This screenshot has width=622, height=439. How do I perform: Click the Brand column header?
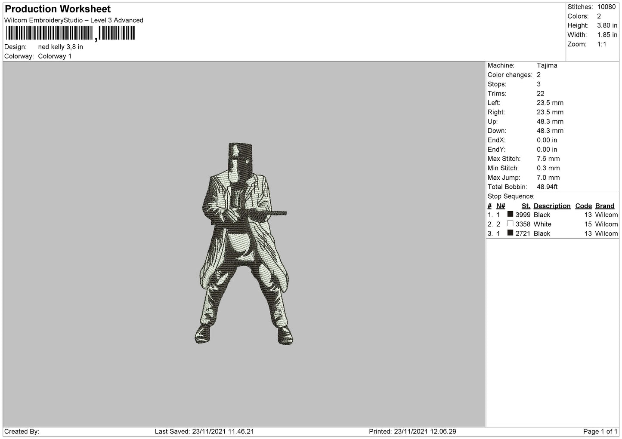(x=605, y=206)
